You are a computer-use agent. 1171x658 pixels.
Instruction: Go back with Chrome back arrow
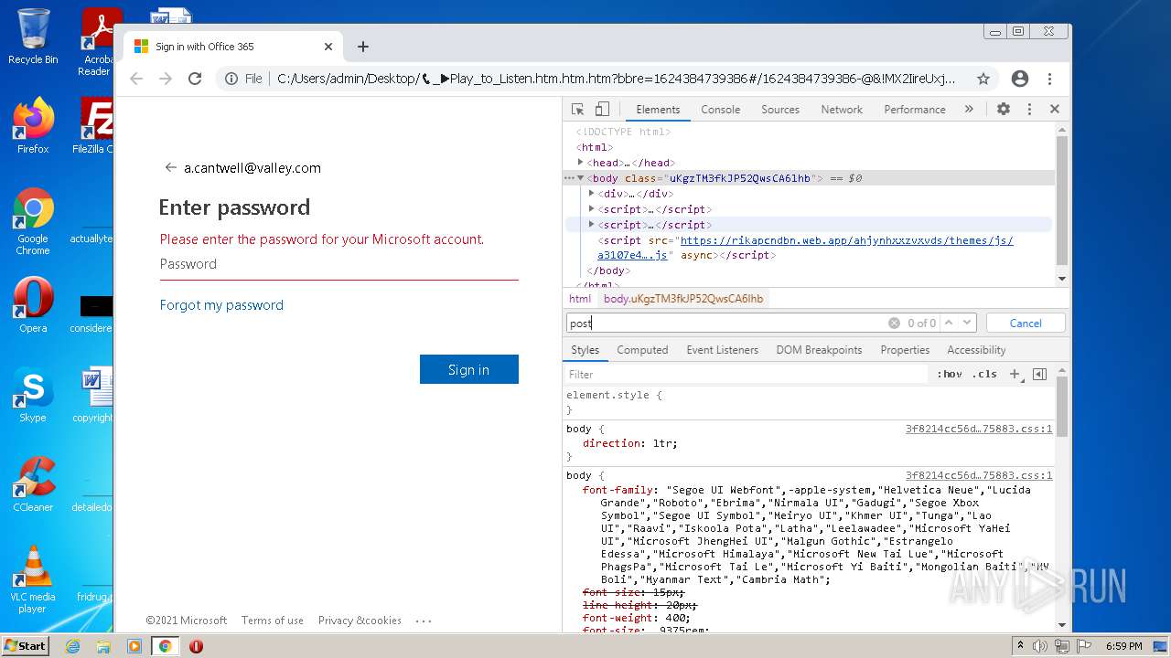point(136,79)
